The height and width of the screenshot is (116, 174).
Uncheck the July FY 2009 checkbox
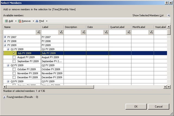[x=14, y=53]
